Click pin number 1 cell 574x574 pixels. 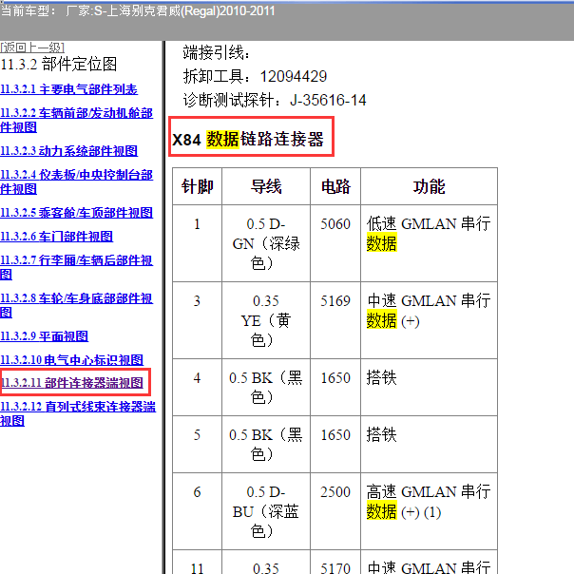(198, 243)
